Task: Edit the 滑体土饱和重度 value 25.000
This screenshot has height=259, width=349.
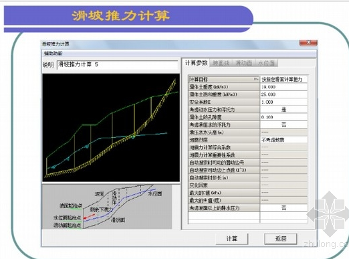Action: [x=283, y=94]
